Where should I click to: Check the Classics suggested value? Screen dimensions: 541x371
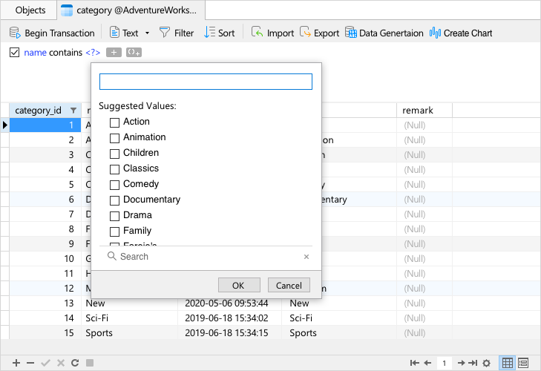114,169
